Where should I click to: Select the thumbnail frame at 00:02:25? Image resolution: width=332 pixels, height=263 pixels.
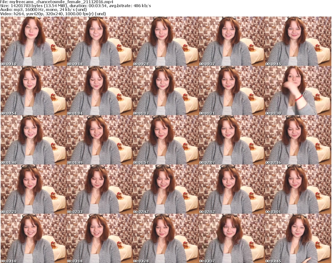(x=33, y=189)
